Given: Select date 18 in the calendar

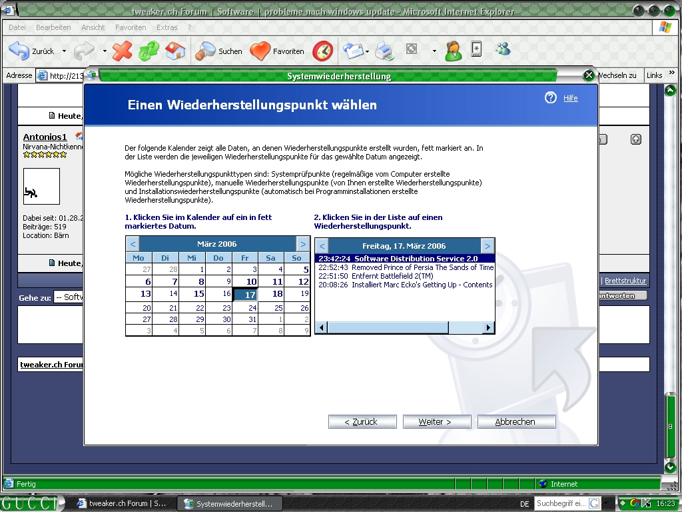Looking at the screenshot, I should click(278, 294).
